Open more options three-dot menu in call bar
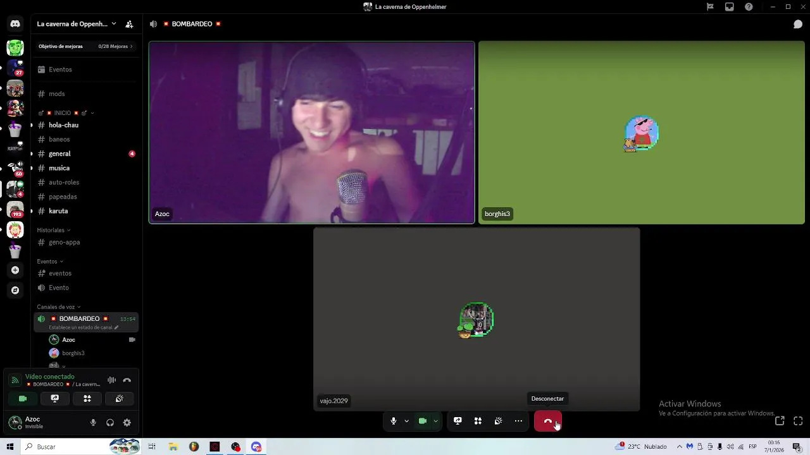This screenshot has width=810, height=455. (x=518, y=421)
